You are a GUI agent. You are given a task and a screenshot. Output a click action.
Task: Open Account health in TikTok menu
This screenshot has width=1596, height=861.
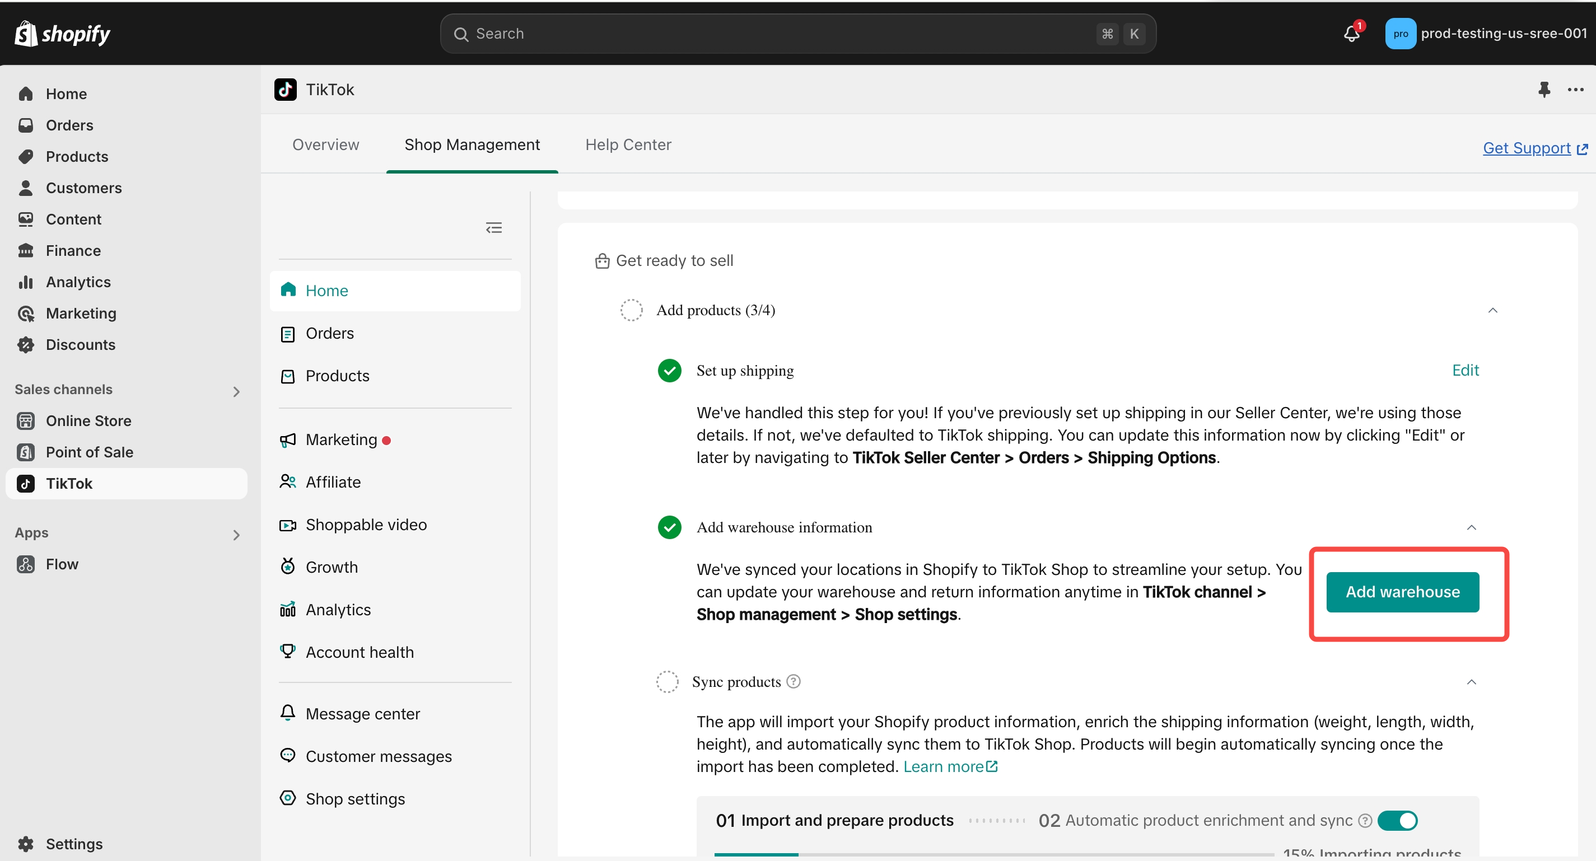(x=360, y=652)
